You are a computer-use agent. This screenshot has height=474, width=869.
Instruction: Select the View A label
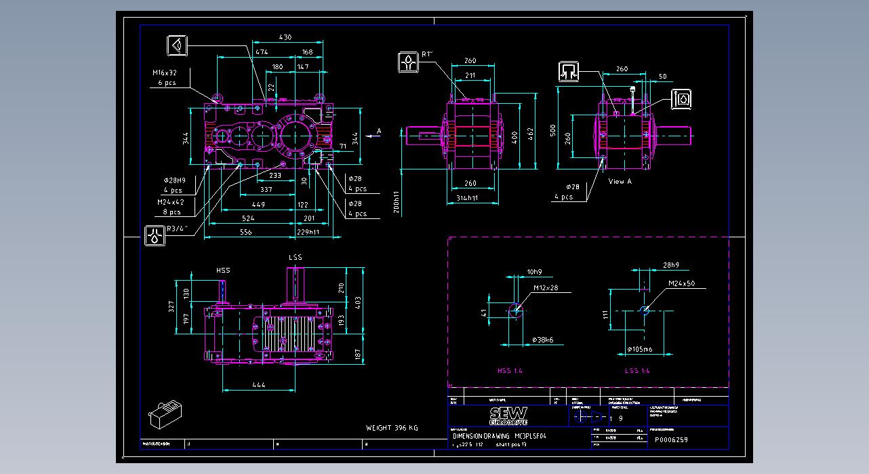[x=620, y=181]
